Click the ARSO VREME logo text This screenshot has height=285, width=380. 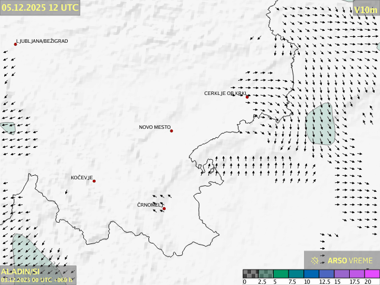350,260
